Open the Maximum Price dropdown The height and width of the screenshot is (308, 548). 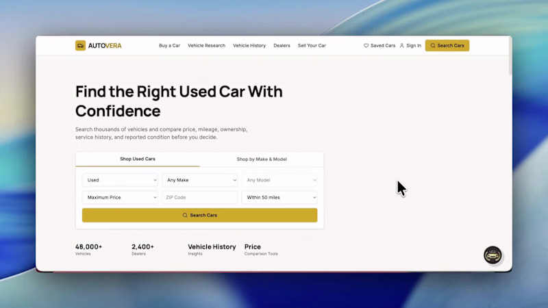click(120, 197)
